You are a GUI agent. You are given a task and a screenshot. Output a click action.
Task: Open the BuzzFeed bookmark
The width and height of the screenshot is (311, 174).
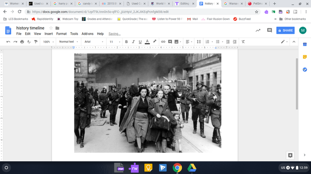[x=242, y=19]
